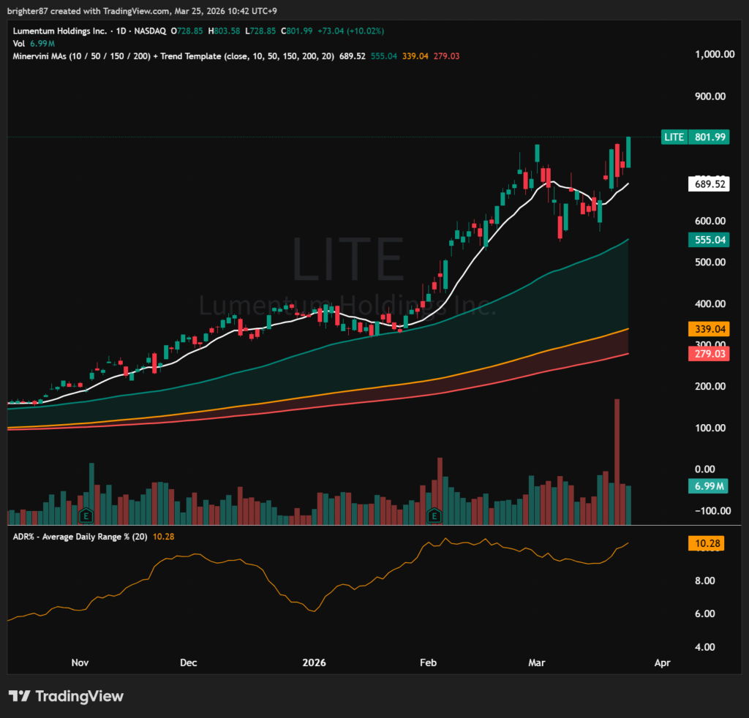The height and width of the screenshot is (718, 749).
Task: Click the earnings E marker in November
Action: click(x=86, y=515)
